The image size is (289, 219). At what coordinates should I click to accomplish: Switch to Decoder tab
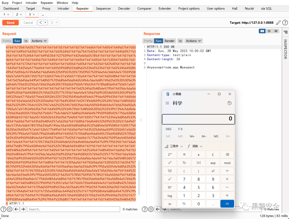(x=124, y=9)
